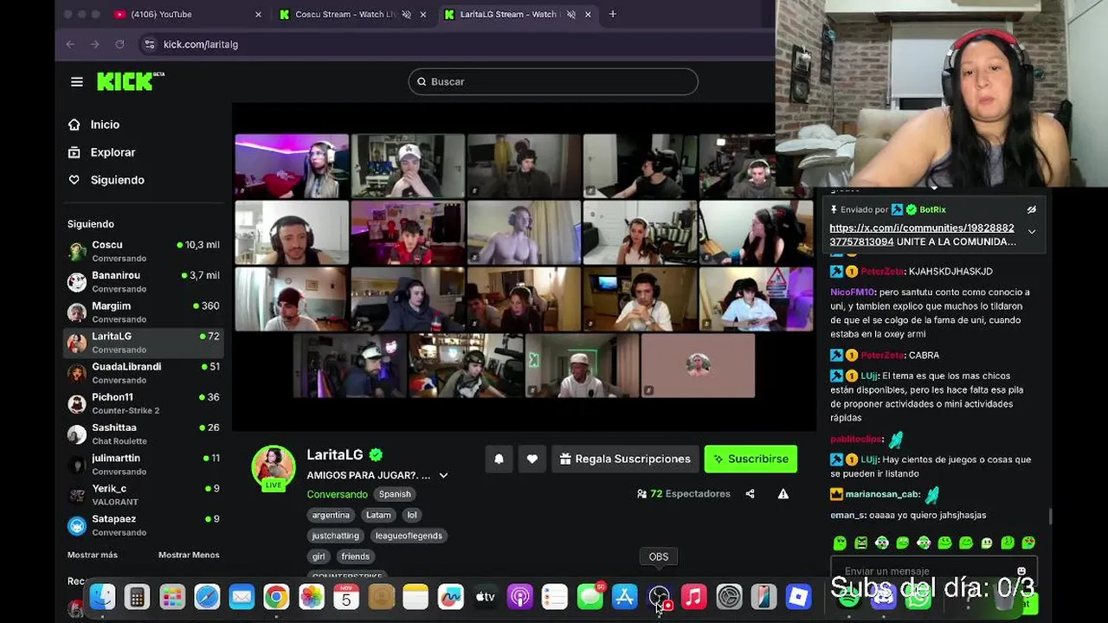Select the Latam tag
1108x623 pixels.
(378, 515)
